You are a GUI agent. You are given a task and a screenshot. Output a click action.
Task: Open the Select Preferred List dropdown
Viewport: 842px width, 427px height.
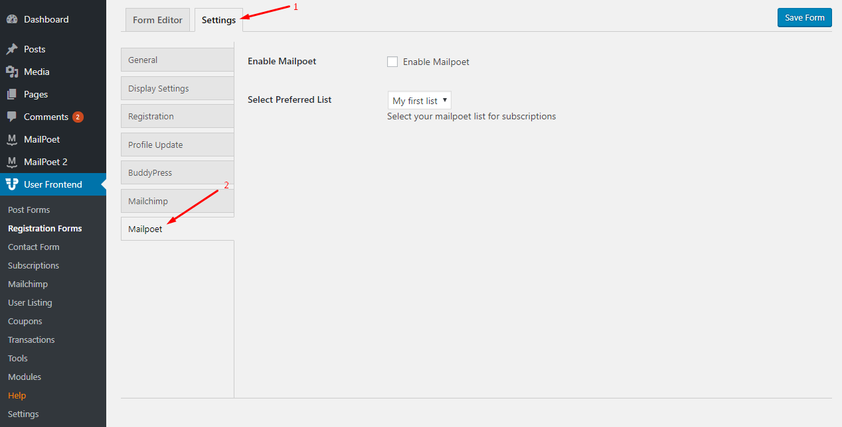coord(420,101)
